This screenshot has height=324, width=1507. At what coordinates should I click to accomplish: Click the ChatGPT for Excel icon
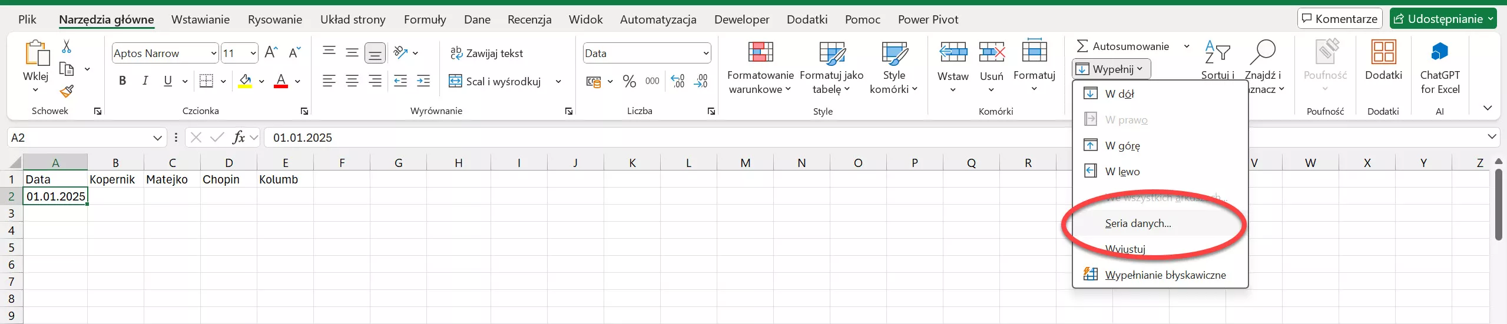(1439, 53)
